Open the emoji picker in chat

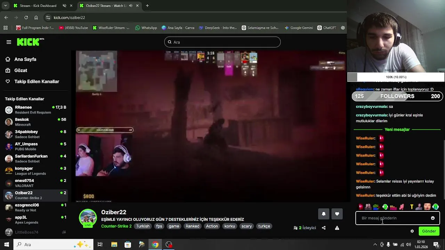point(433,218)
